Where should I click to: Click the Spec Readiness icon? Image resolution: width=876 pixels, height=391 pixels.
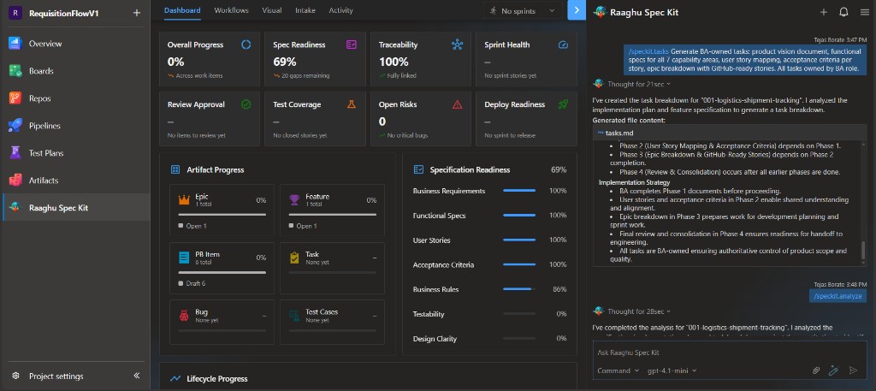tap(352, 44)
